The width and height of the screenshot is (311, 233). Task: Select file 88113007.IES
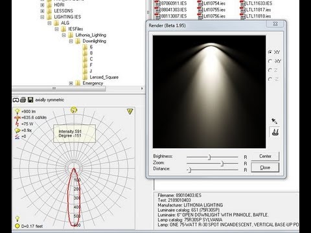tap(171, 16)
